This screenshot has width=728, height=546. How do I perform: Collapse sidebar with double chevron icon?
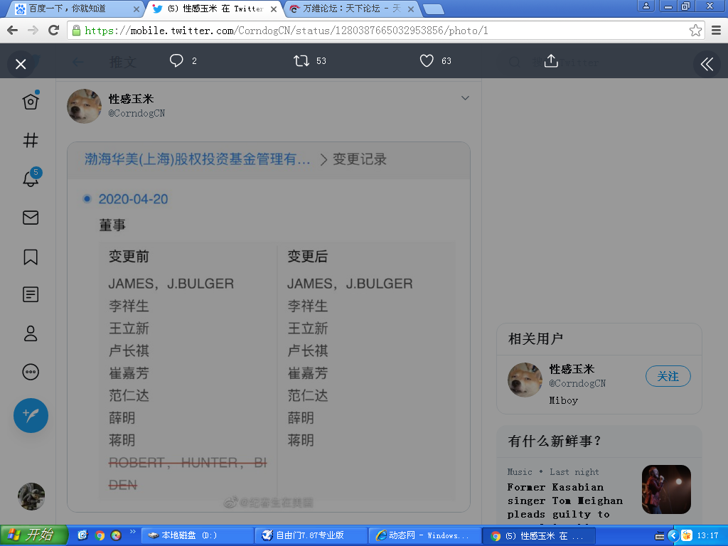[x=707, y=64]
